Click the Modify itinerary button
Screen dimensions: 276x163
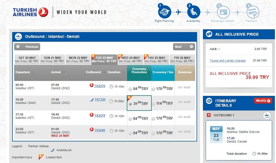tap(263, 101)
